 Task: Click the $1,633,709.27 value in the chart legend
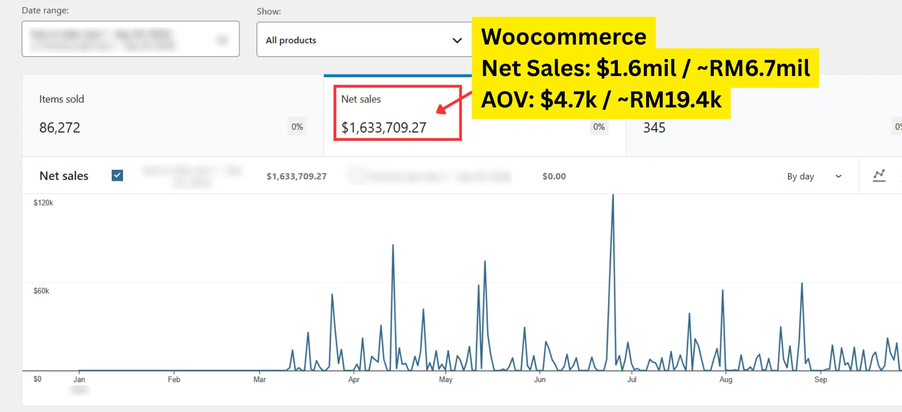tap(297, 176)
